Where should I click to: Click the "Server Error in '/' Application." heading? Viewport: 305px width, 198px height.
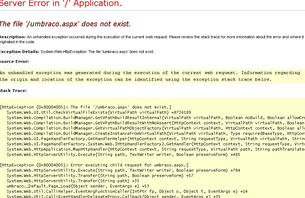pyautogui.click(x=61, y=4)
